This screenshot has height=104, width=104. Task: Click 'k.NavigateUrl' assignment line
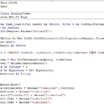37,88
